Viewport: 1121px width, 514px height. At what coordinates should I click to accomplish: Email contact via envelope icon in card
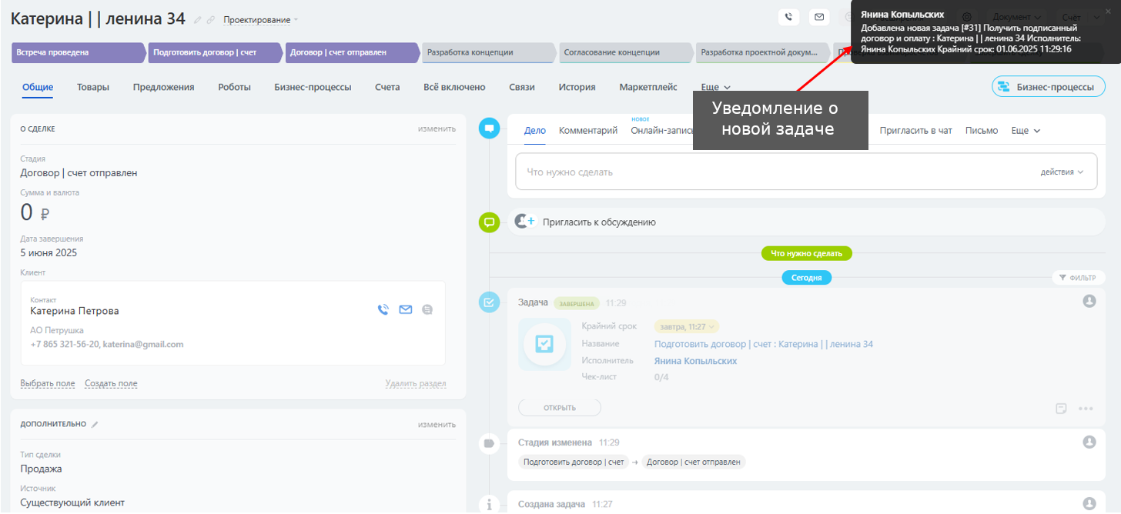click(406, 310)
